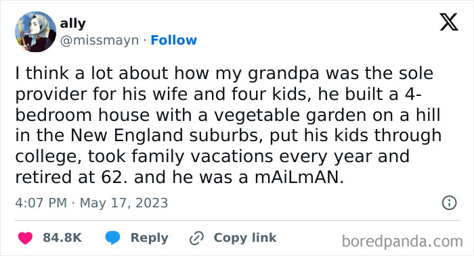Click the phrase 'retired at 62'

point(69,177)
